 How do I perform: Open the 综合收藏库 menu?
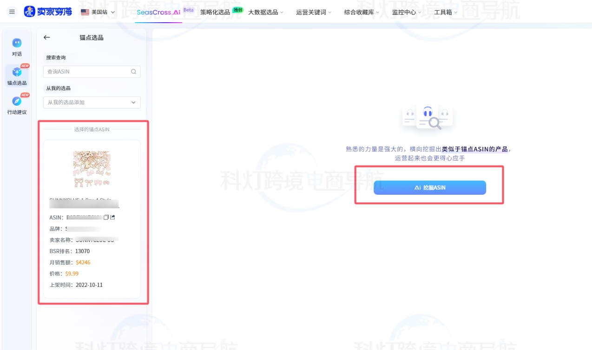click(362, 12)
